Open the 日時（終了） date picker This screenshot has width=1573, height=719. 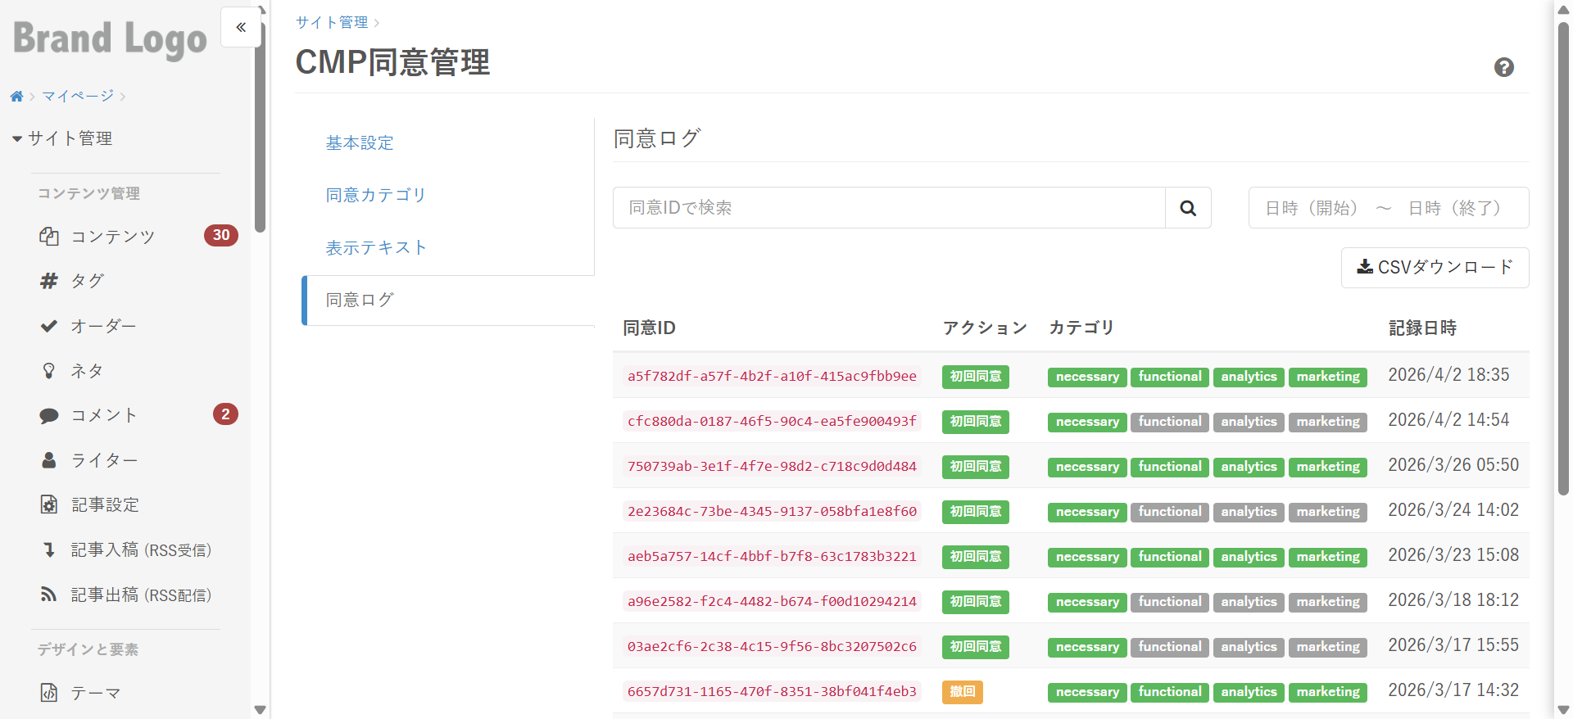1455,208
